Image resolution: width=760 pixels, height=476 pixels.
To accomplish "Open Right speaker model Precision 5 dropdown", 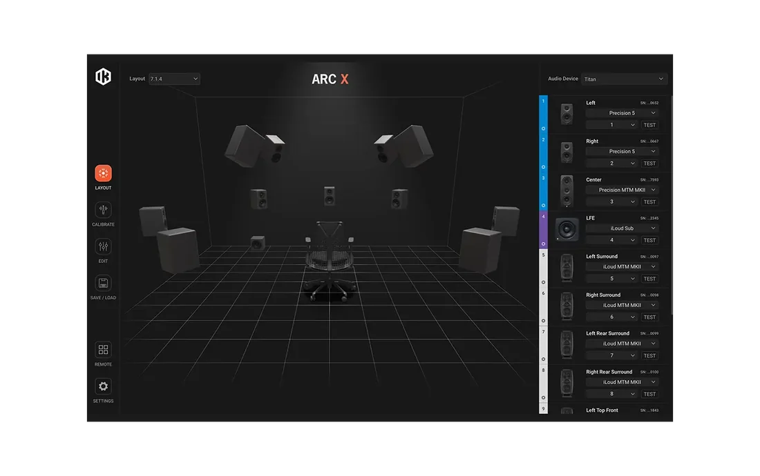I will pyautogui.click(x=622, y=151).
